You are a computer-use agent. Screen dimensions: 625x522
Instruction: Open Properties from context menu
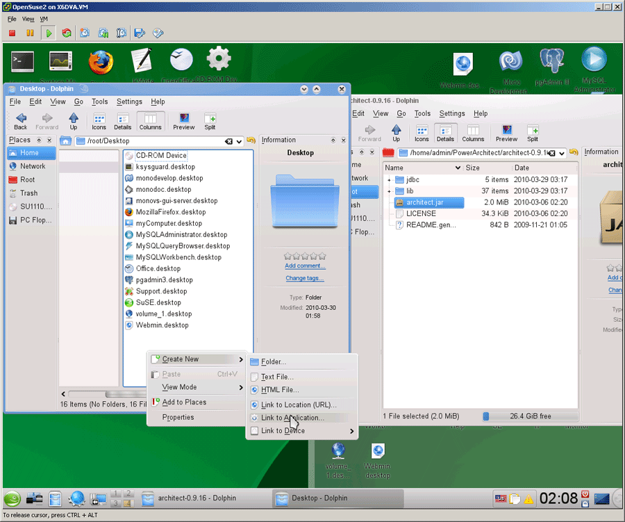point(197,417)
